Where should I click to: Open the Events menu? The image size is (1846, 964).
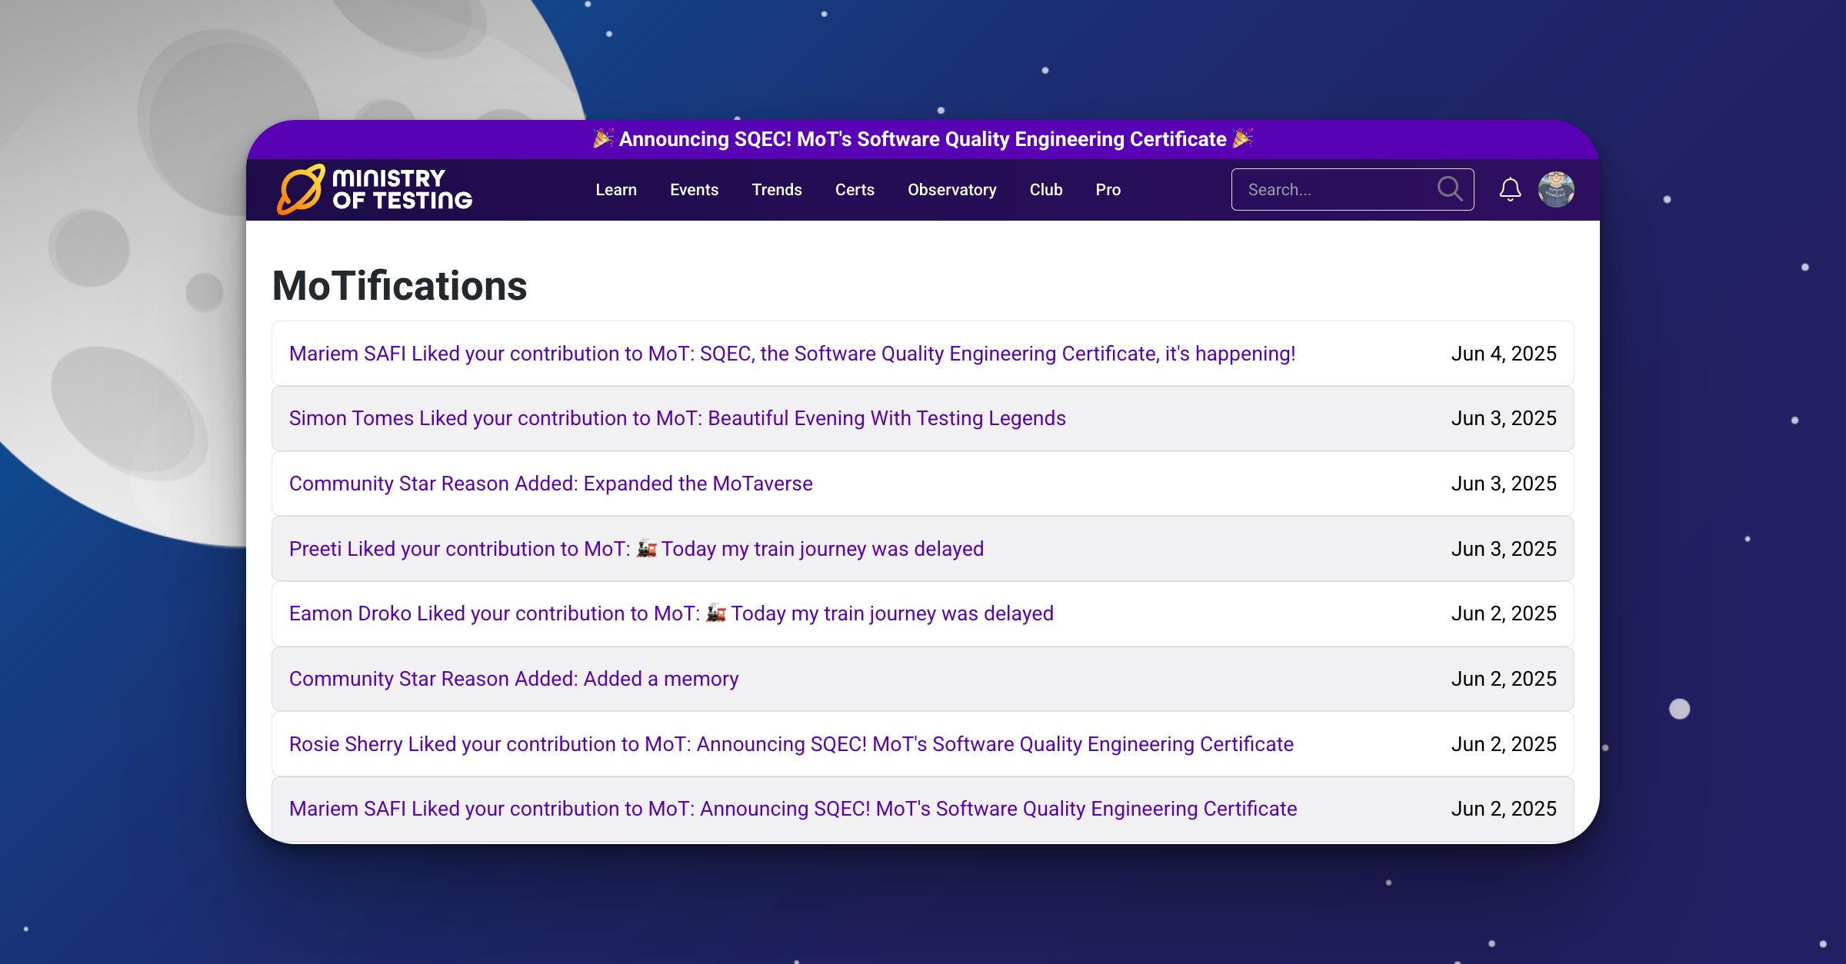[x=694, y=190]
